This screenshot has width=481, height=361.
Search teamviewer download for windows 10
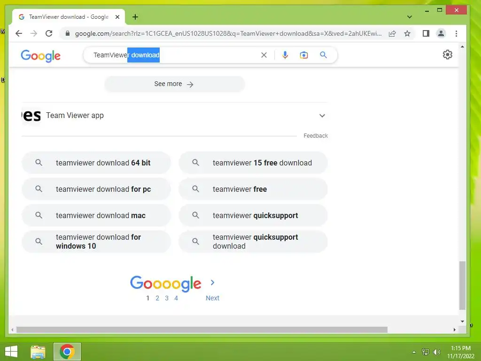point(96,242)
